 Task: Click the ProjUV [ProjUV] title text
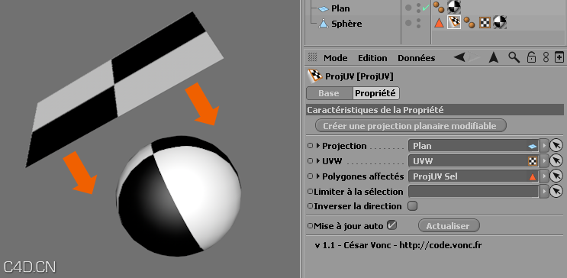point(359,76)
